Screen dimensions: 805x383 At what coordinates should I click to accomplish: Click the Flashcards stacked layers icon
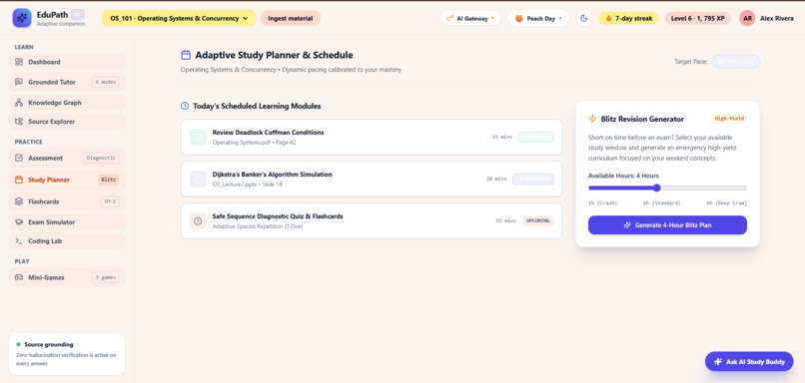click(x=19, y=202)
